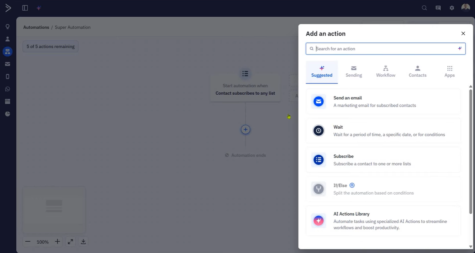Viewport: 475px width, 253px height.
Task: Click the 100% zoom level value
Action: pyautogui.click(x=43, y=242)
